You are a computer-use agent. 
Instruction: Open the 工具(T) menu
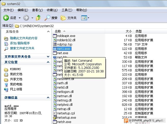click(67, 10)
